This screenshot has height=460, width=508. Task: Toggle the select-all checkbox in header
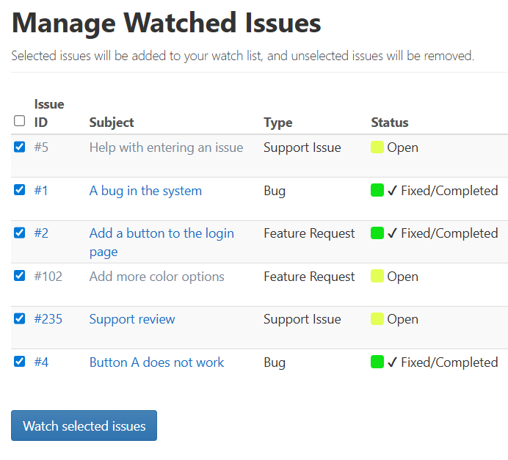(20, 121)
